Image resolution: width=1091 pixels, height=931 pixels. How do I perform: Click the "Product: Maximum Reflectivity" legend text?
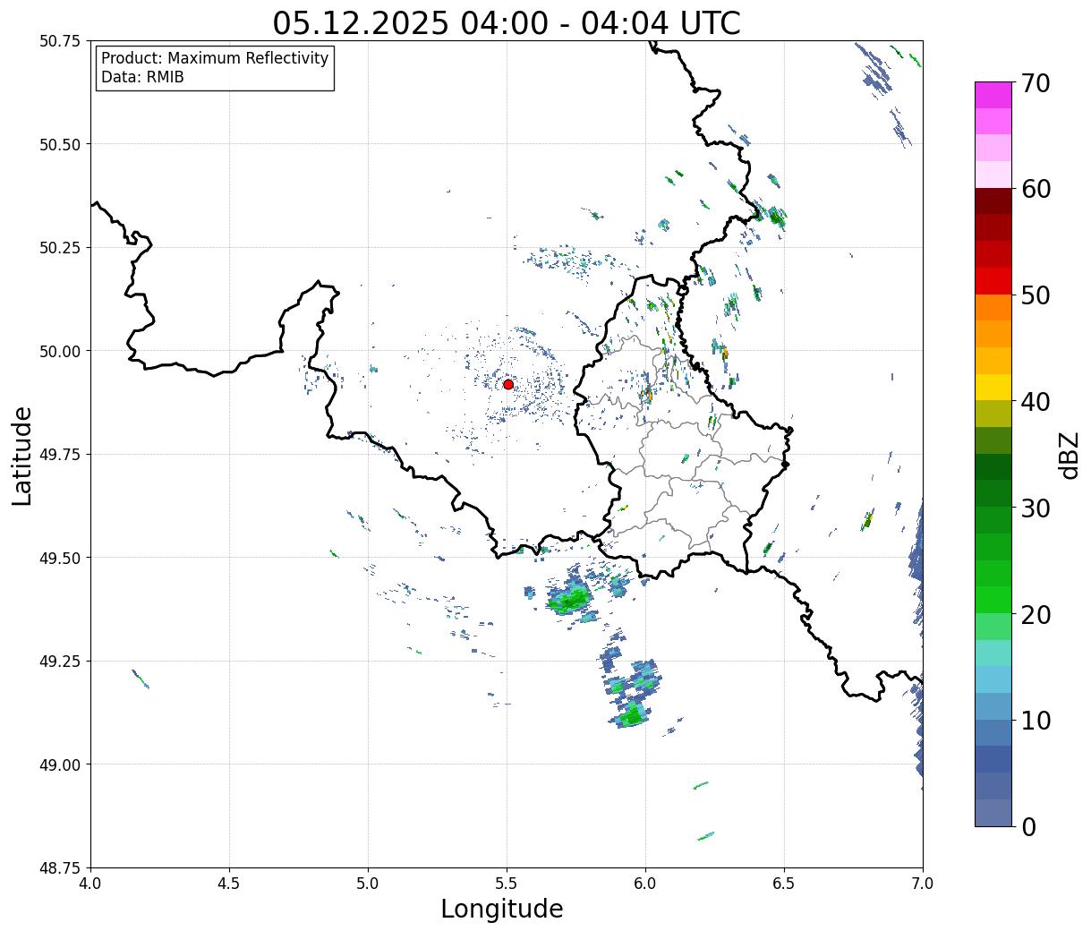(x=215, y=58)
